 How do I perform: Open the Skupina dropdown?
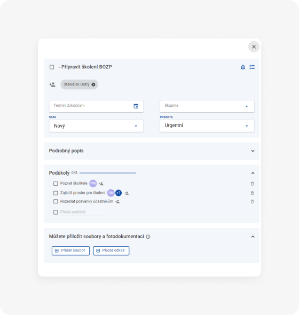(207, 106)
